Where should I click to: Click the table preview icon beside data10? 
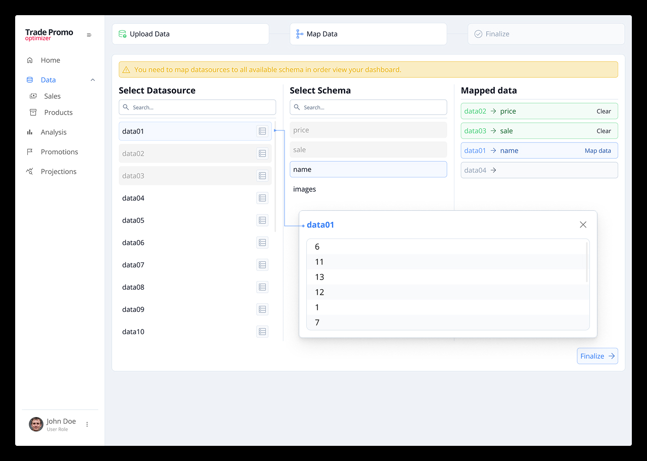[262, 331]
